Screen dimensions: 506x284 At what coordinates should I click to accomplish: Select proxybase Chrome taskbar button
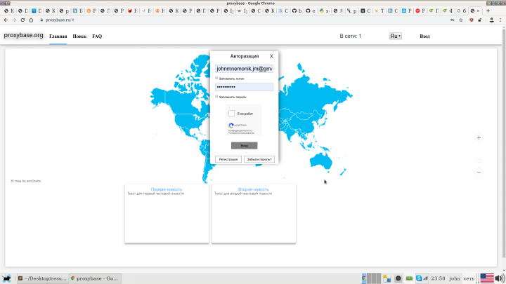click(x=96, y=278)
